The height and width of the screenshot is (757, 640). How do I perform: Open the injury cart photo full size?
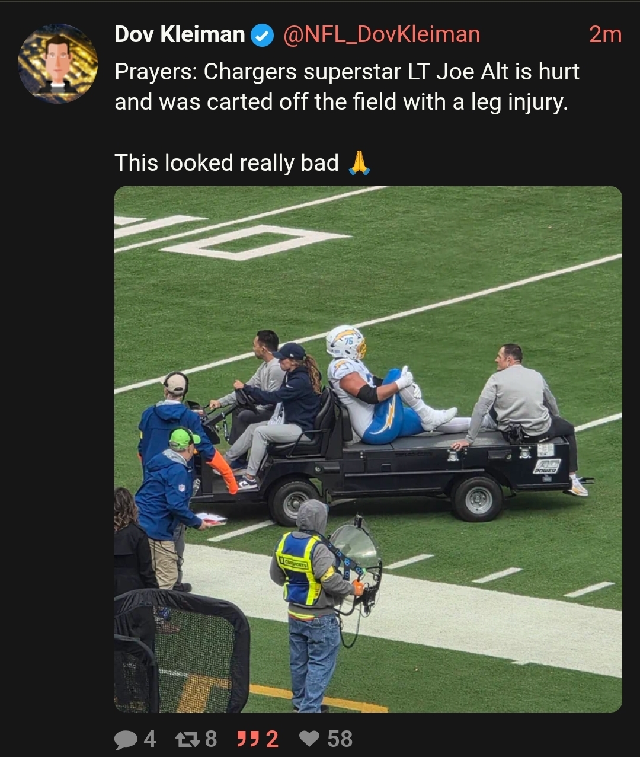point(368,449)
